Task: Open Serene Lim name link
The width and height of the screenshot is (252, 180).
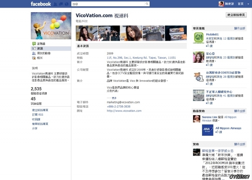Action: [x=209, y=117]
